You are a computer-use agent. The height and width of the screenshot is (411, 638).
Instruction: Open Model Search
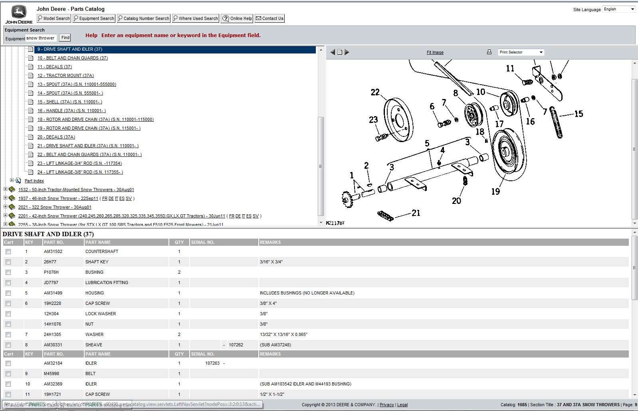point(54,18)
